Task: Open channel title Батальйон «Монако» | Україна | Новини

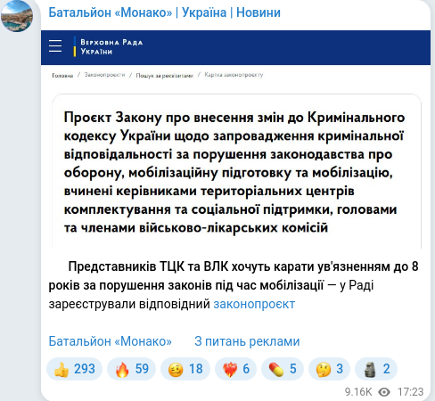Action: pos(164,12)
